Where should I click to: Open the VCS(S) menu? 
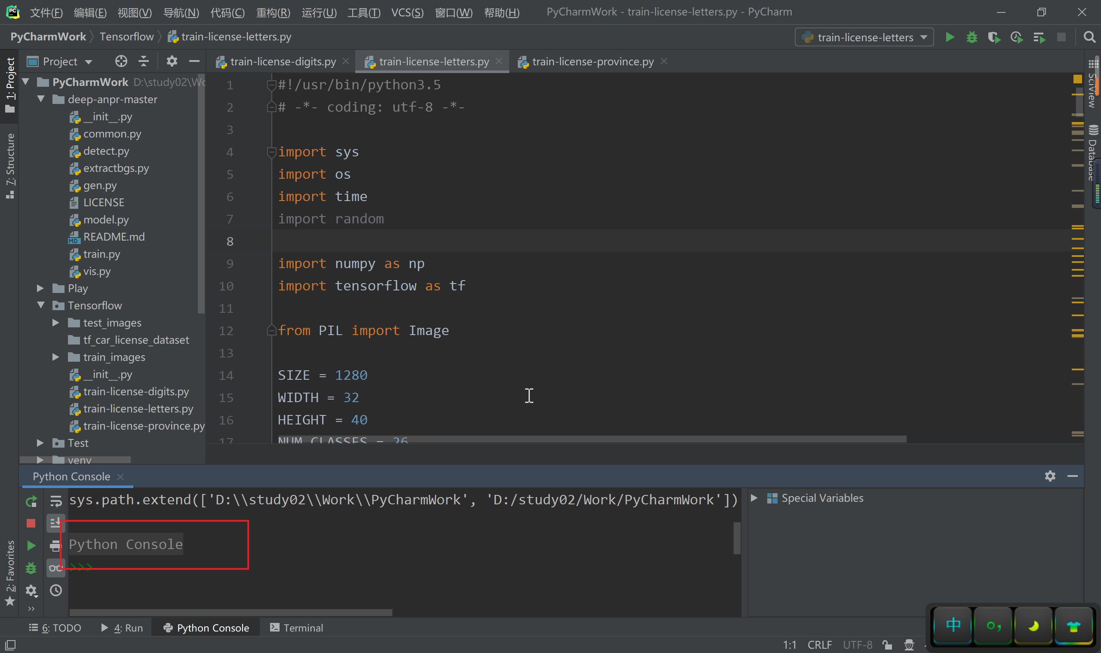407,12
